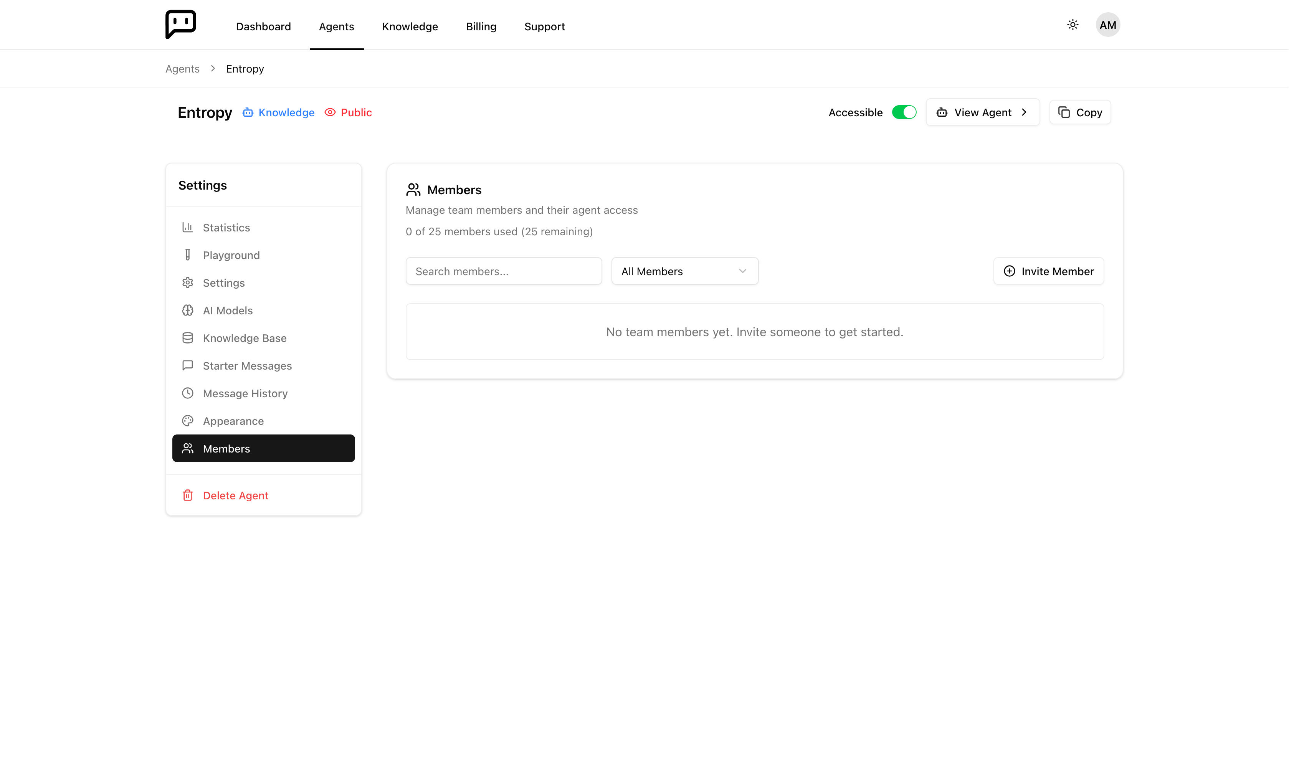This screenshot has height=773, width=1289.
Task: Turn off the Accessible toggle switch
Action: (904, 112)
